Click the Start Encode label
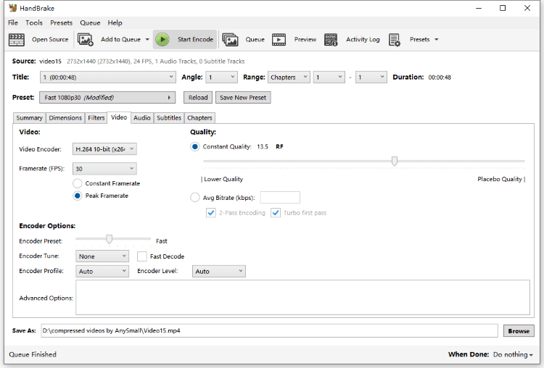 pyautogui.click(x=195, y=40)
